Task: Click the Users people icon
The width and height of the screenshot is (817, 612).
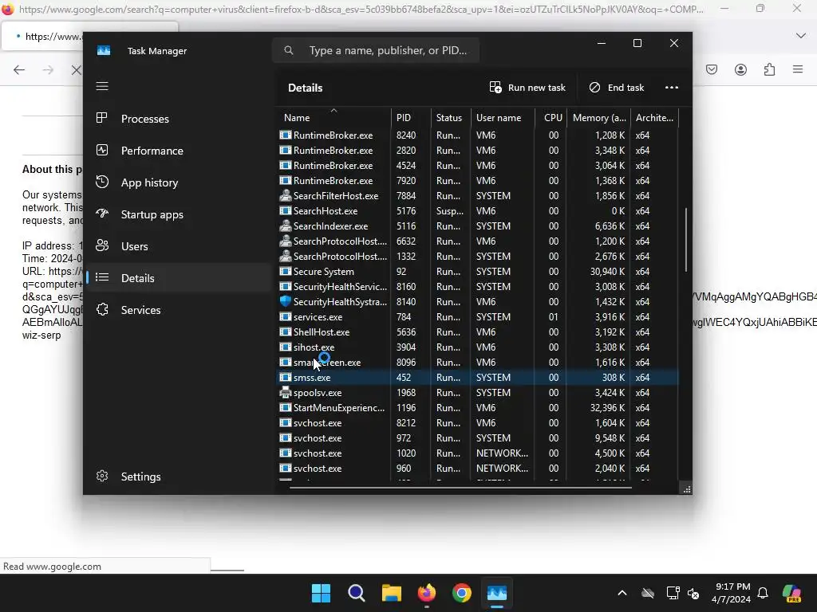Action: tap(102, 245)
